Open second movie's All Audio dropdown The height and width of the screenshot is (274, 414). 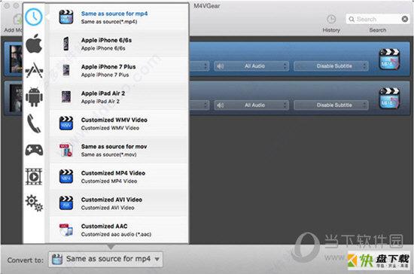(251, 105)
